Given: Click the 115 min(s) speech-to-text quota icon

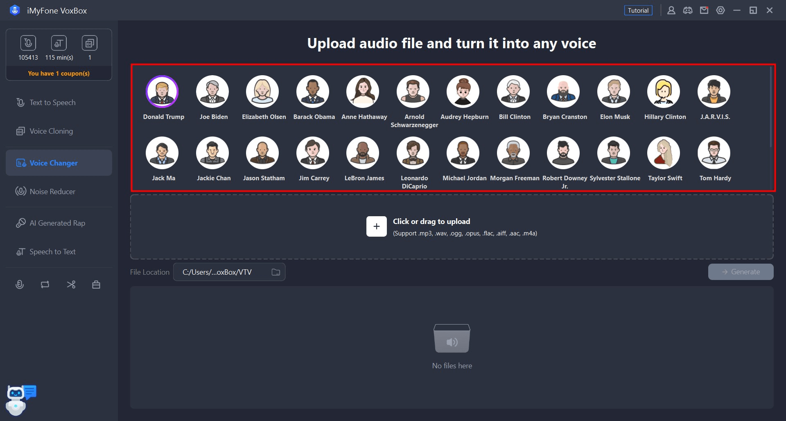Looking at the screenshot, I should pos(59,43).
